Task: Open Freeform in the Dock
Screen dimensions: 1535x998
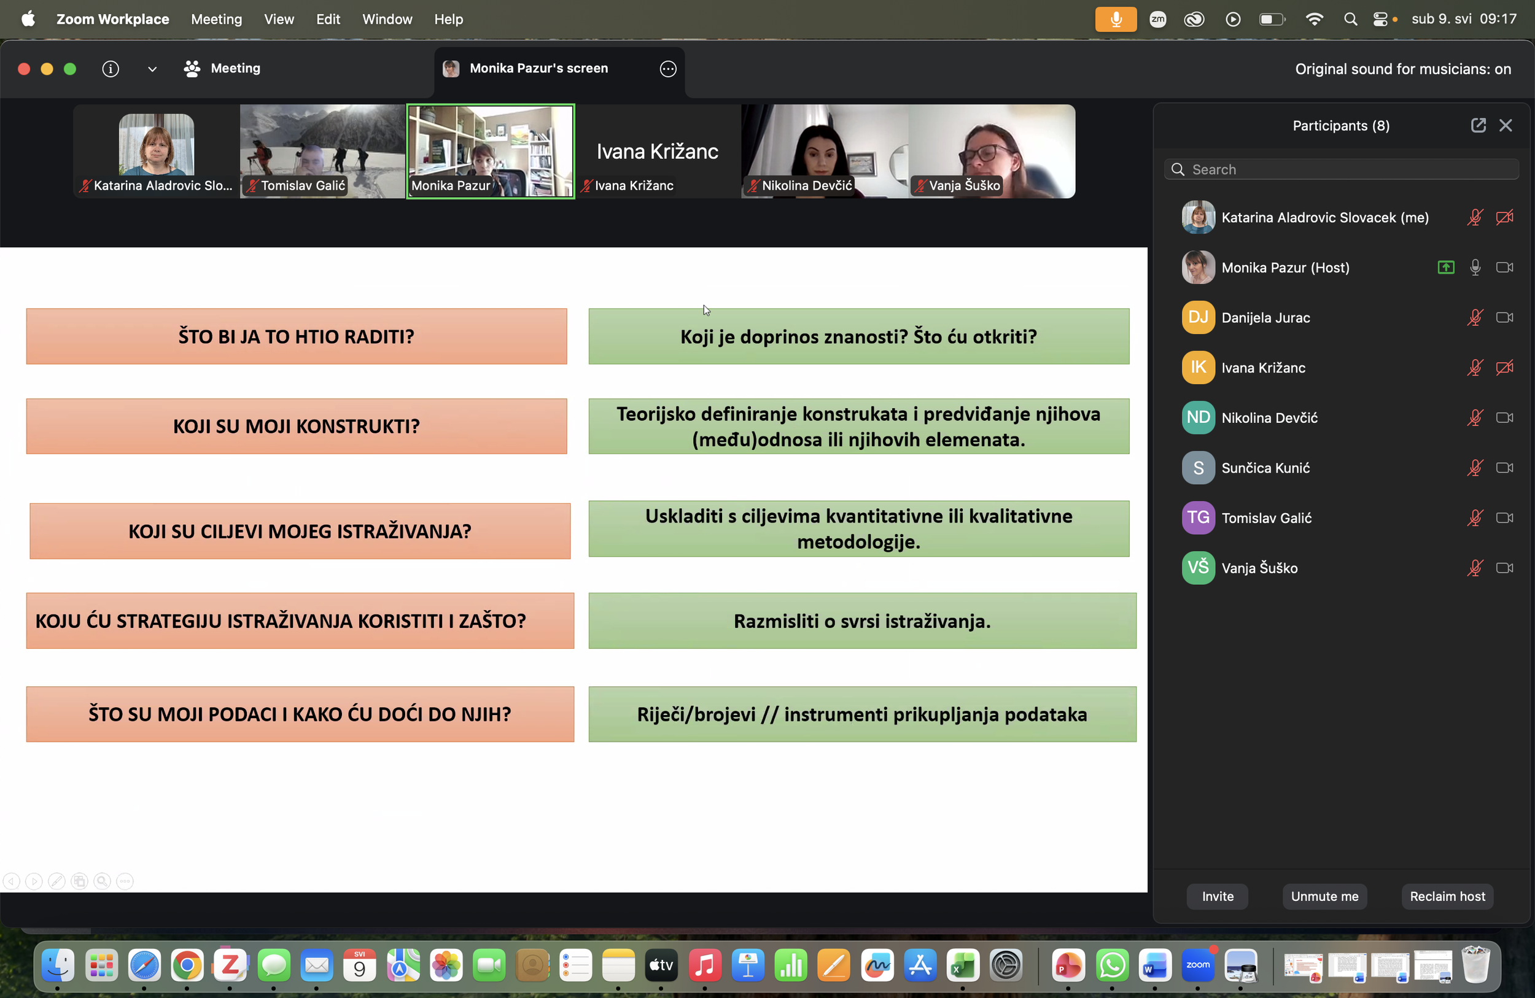Action: pos(877,964)
